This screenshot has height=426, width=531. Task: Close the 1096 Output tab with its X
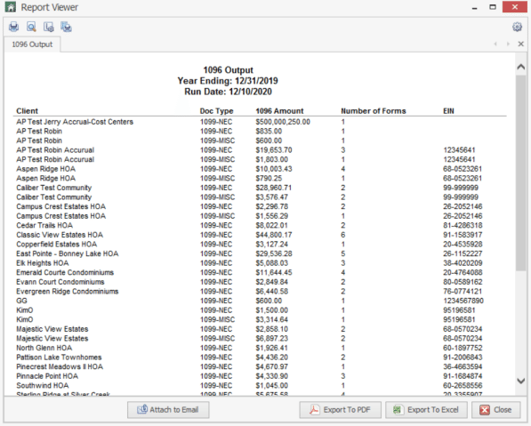tap(521, 44)
